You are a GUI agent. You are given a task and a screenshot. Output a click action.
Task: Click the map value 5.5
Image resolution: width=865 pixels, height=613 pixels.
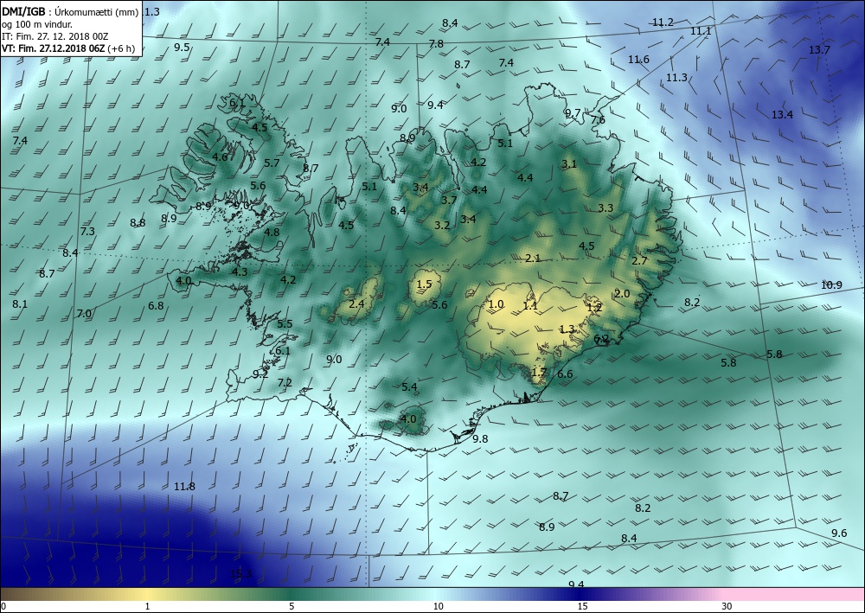point(285,324)
